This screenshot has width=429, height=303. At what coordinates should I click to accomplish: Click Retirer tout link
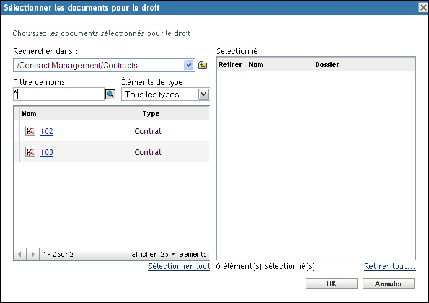point(389,266)
